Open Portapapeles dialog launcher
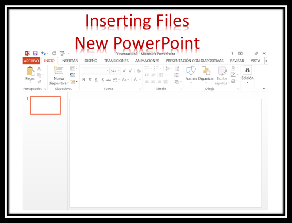 pyautogui.click(x=45, y=89)
